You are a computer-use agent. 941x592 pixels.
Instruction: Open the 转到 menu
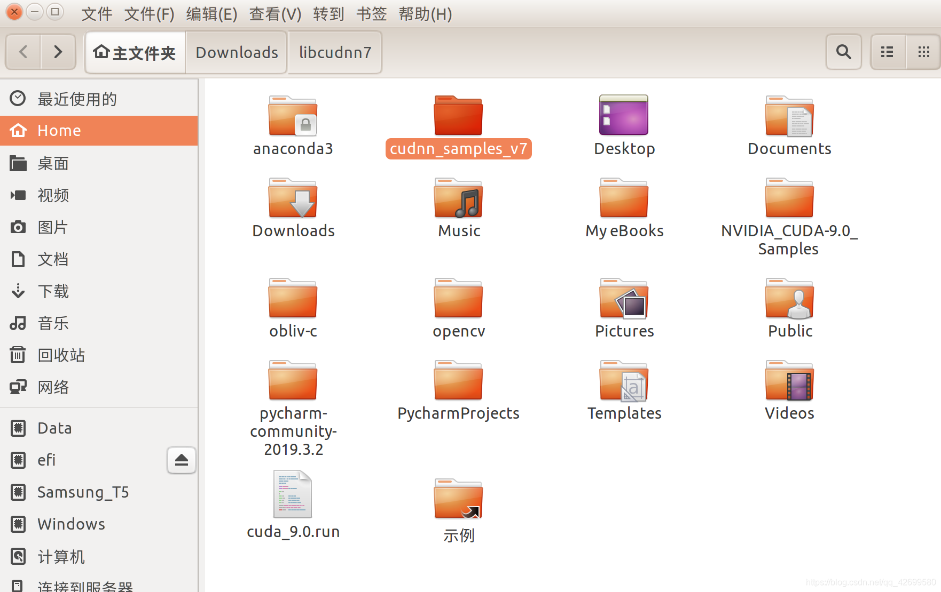(328, 14)
